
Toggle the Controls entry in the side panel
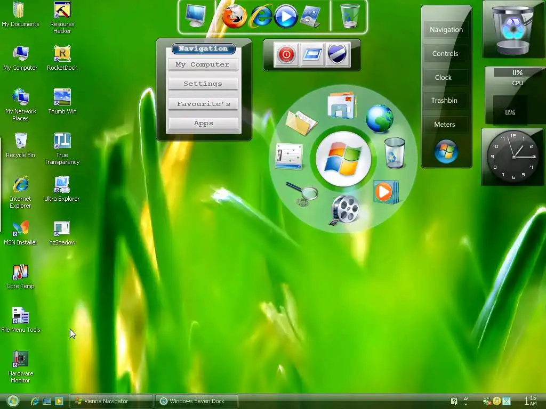(445, 54)
